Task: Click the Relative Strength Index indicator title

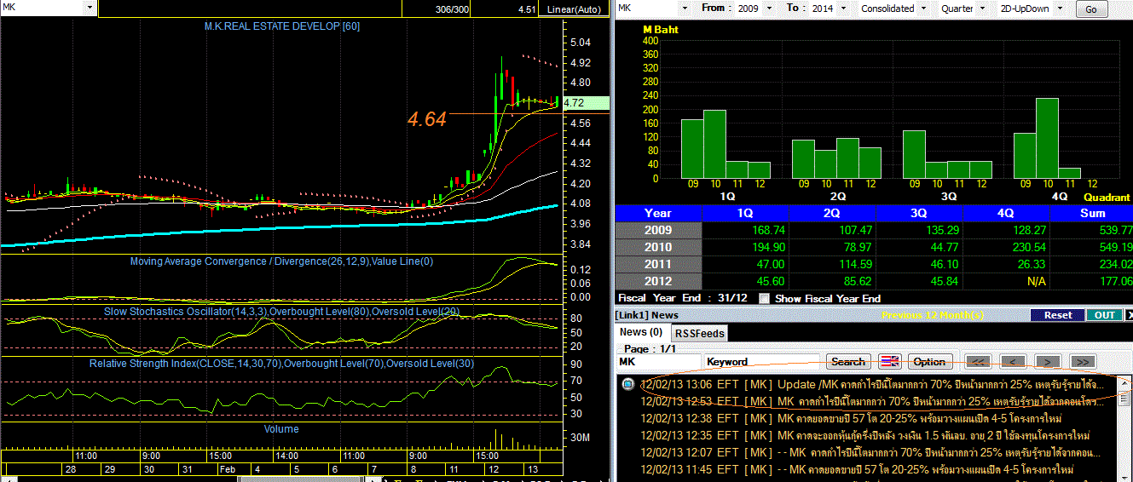Action: [281, 364]
